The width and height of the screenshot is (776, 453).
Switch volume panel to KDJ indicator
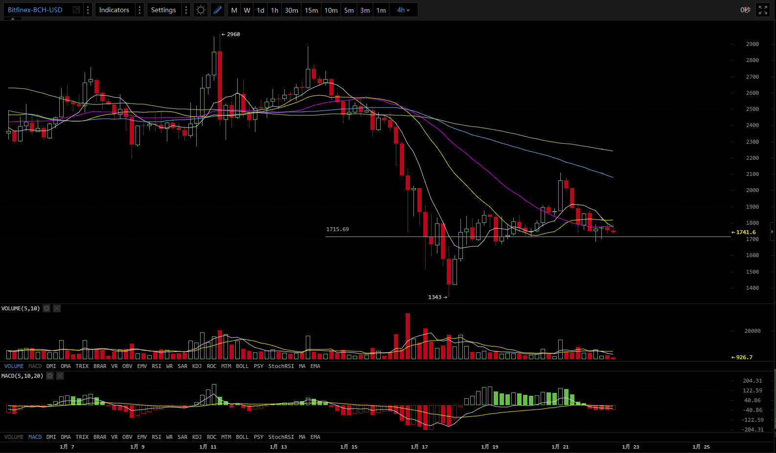click(x=197, y=366)
